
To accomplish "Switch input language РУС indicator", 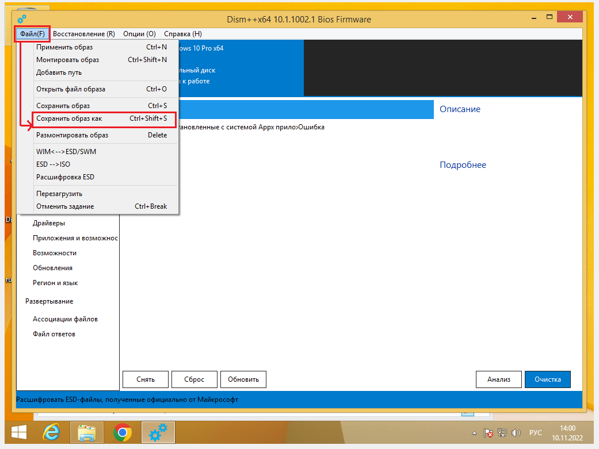I will 536,432.
